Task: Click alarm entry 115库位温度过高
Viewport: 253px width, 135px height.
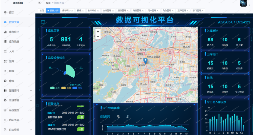Action: pyautogui.click(x=57, y=129)
